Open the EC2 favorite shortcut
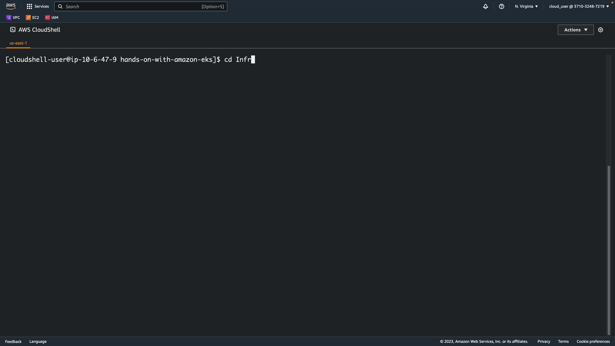 pyautogui.click(x=32, y=18)
